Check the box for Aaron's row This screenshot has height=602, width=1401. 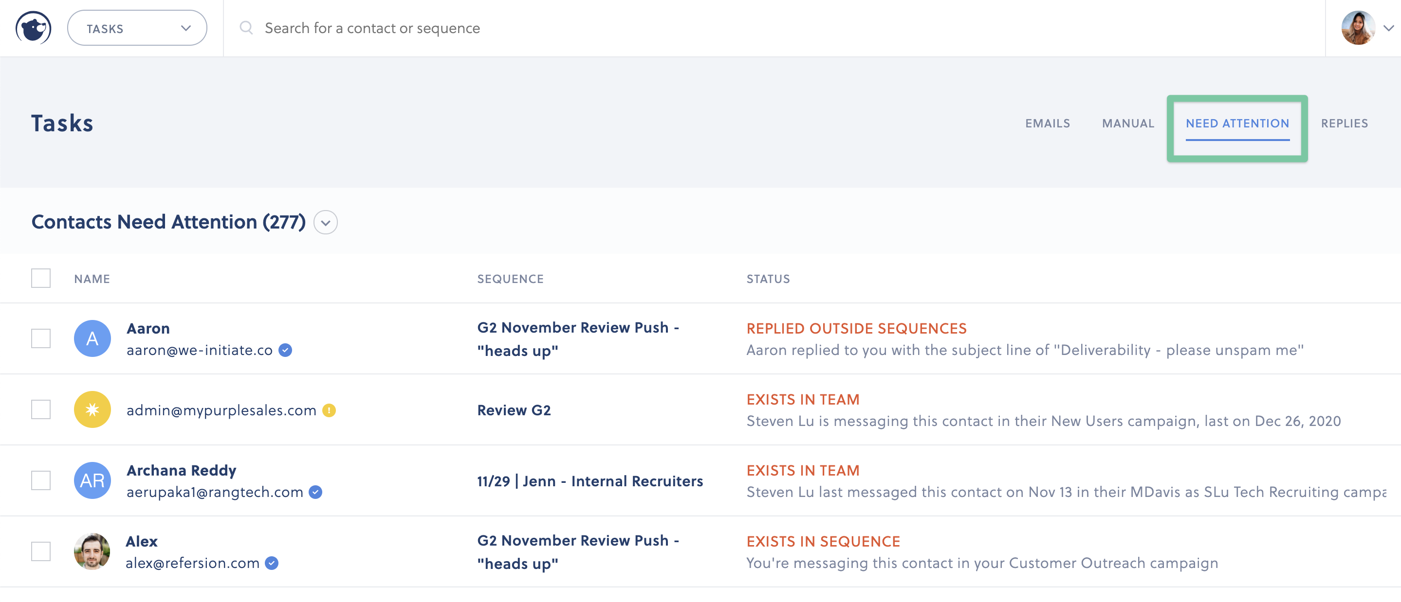coord(41,338)
